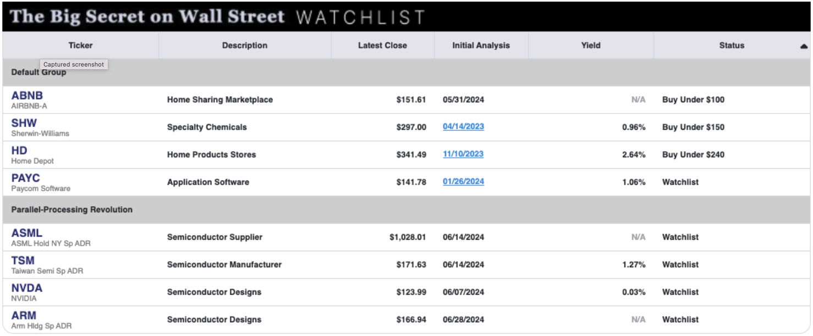The image size is (813, 336).
Task: Click the 05/31/2024 date for ABNB
Action: point(463,100)
